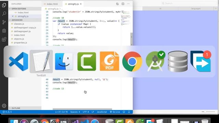Select Camtasia in app switcher
Screen dimensions: 219x123
tap(87, 61)
